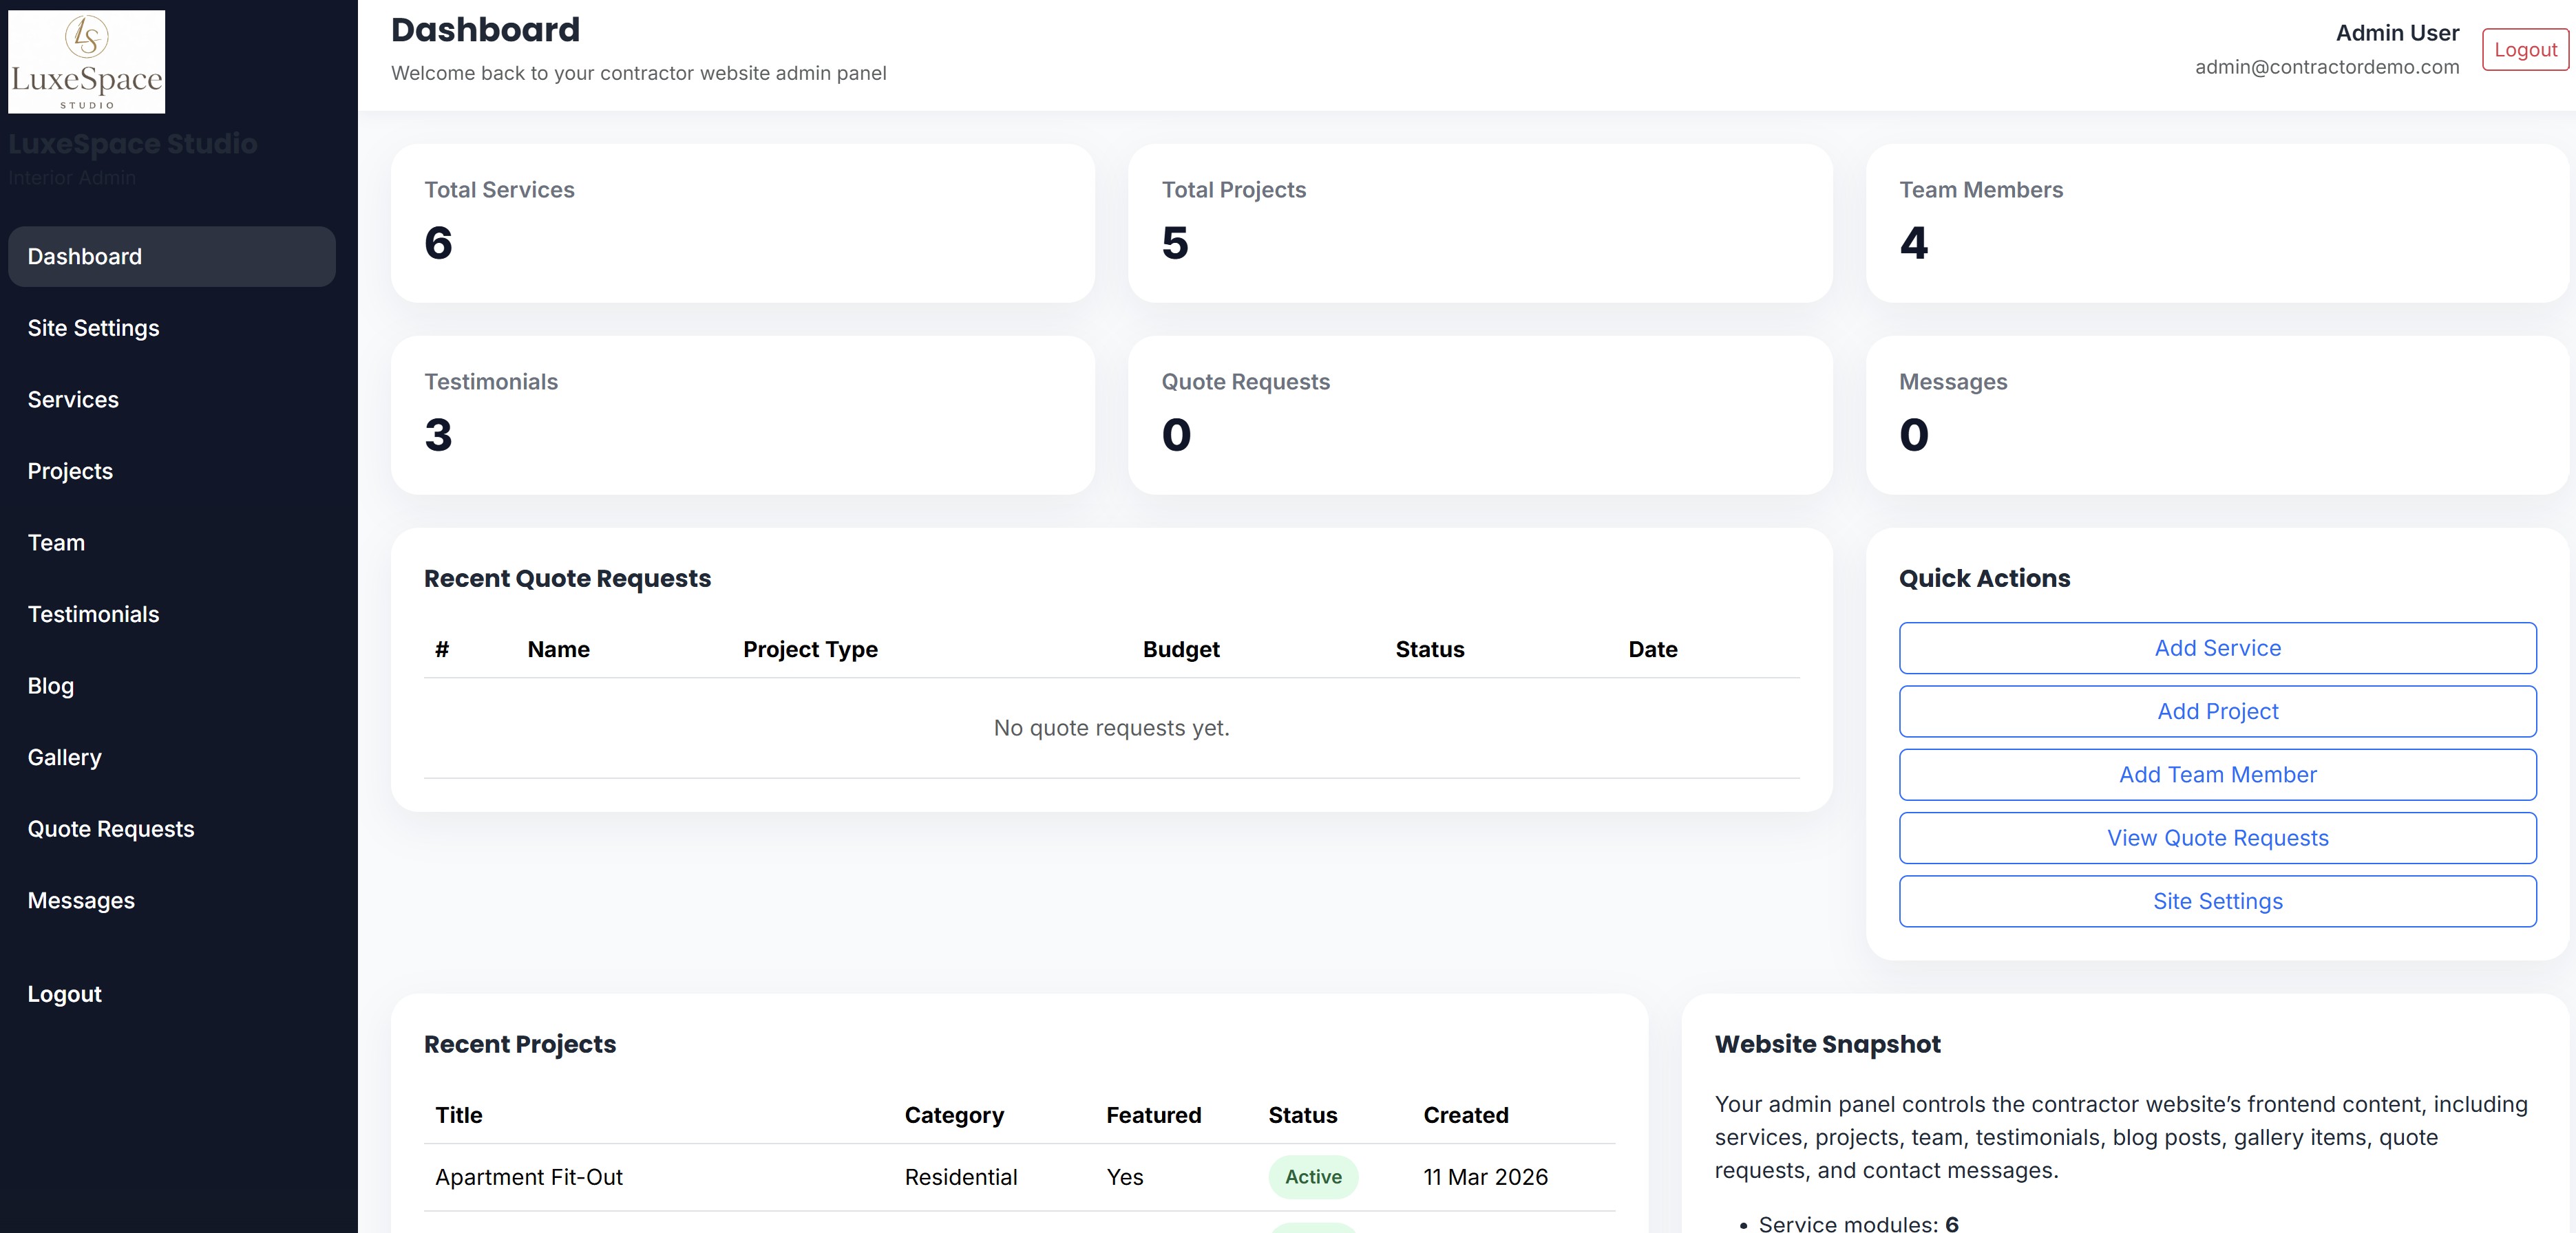Open the Gallery sidebar item
Viewport: 2576px width, 1233px height.
[172, 758]
